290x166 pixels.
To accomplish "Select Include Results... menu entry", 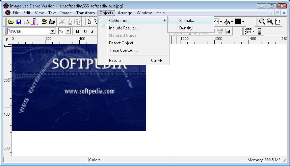I will (133, 28).
